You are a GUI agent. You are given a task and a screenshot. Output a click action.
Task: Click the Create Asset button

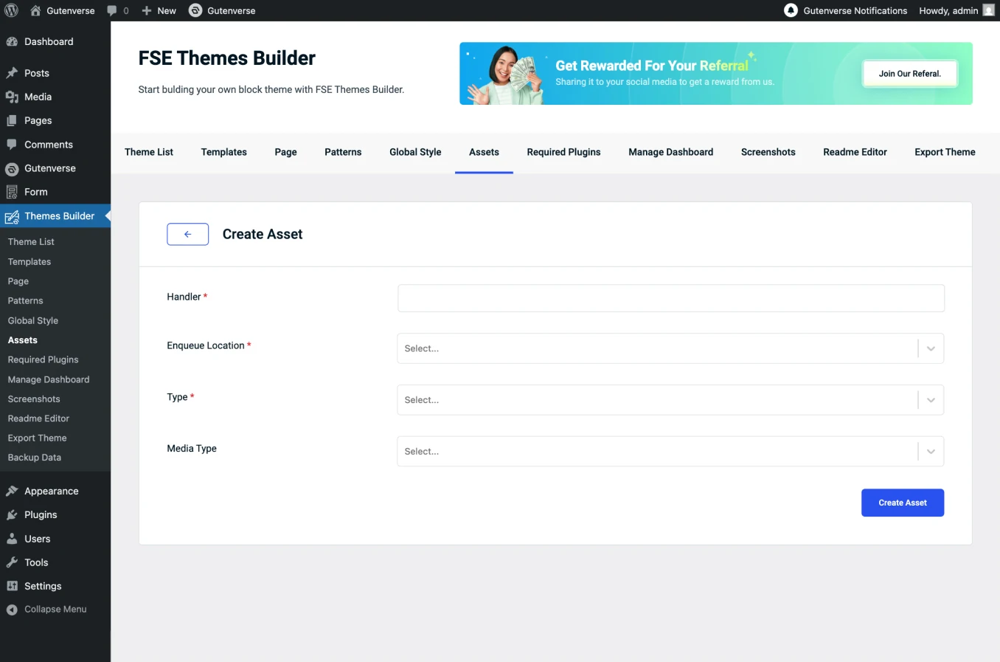coord(902,503)
